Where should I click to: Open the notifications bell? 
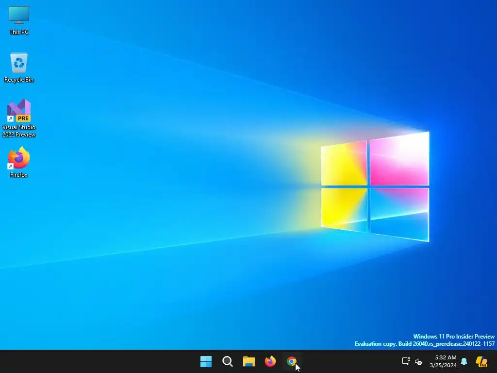(464, 361)
